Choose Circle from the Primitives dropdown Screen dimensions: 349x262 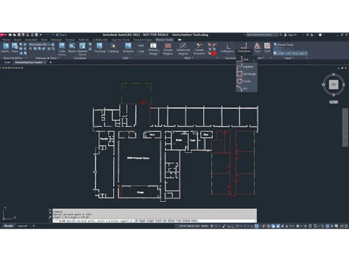[x=246, y=81]
